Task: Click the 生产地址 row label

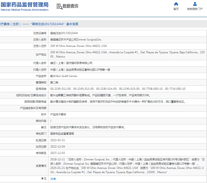Action: click(41, 55)
